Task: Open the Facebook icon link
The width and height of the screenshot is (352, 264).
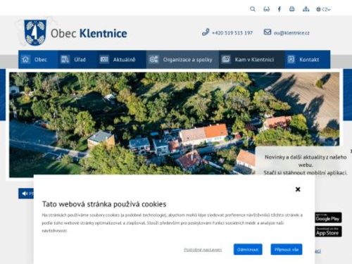Action: click(x=279, y=9)
